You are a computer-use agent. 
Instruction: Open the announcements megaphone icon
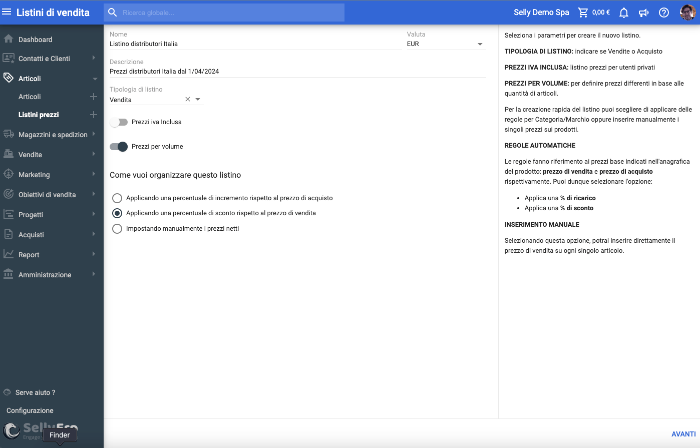click(643, 13)
